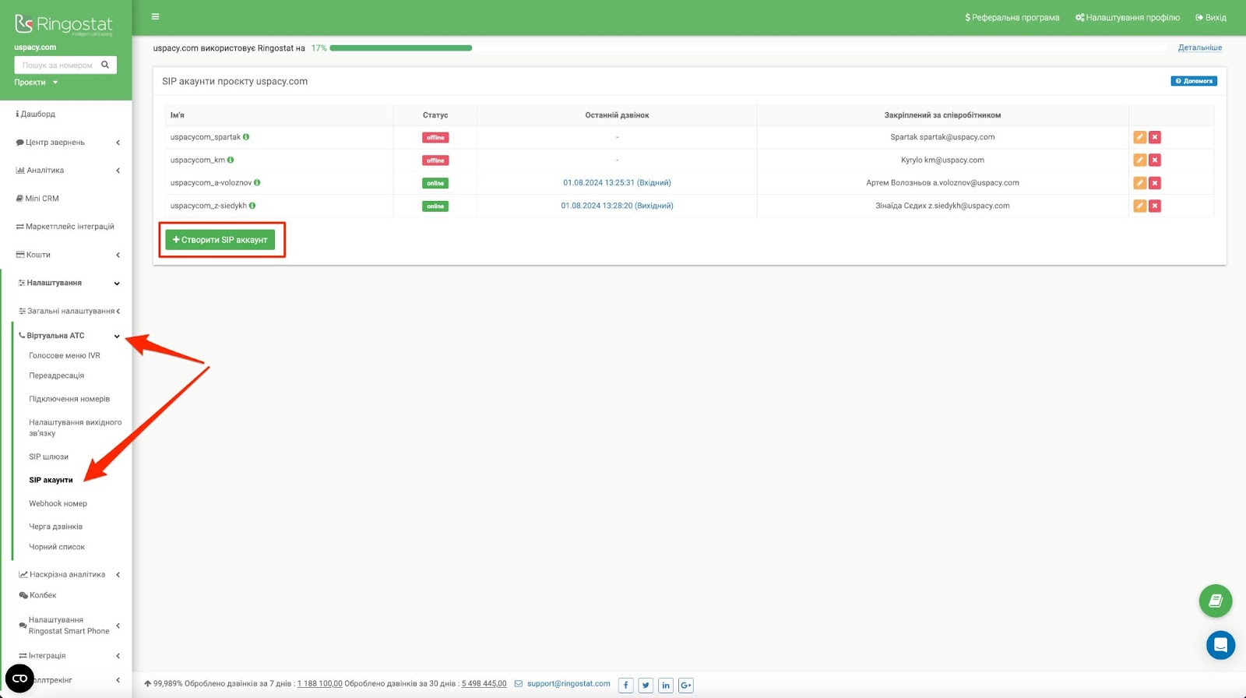The height and width of the screenshot is (698, 1246).
Task: Click info icon next to uspacycom_km
Action: point(231,160)
